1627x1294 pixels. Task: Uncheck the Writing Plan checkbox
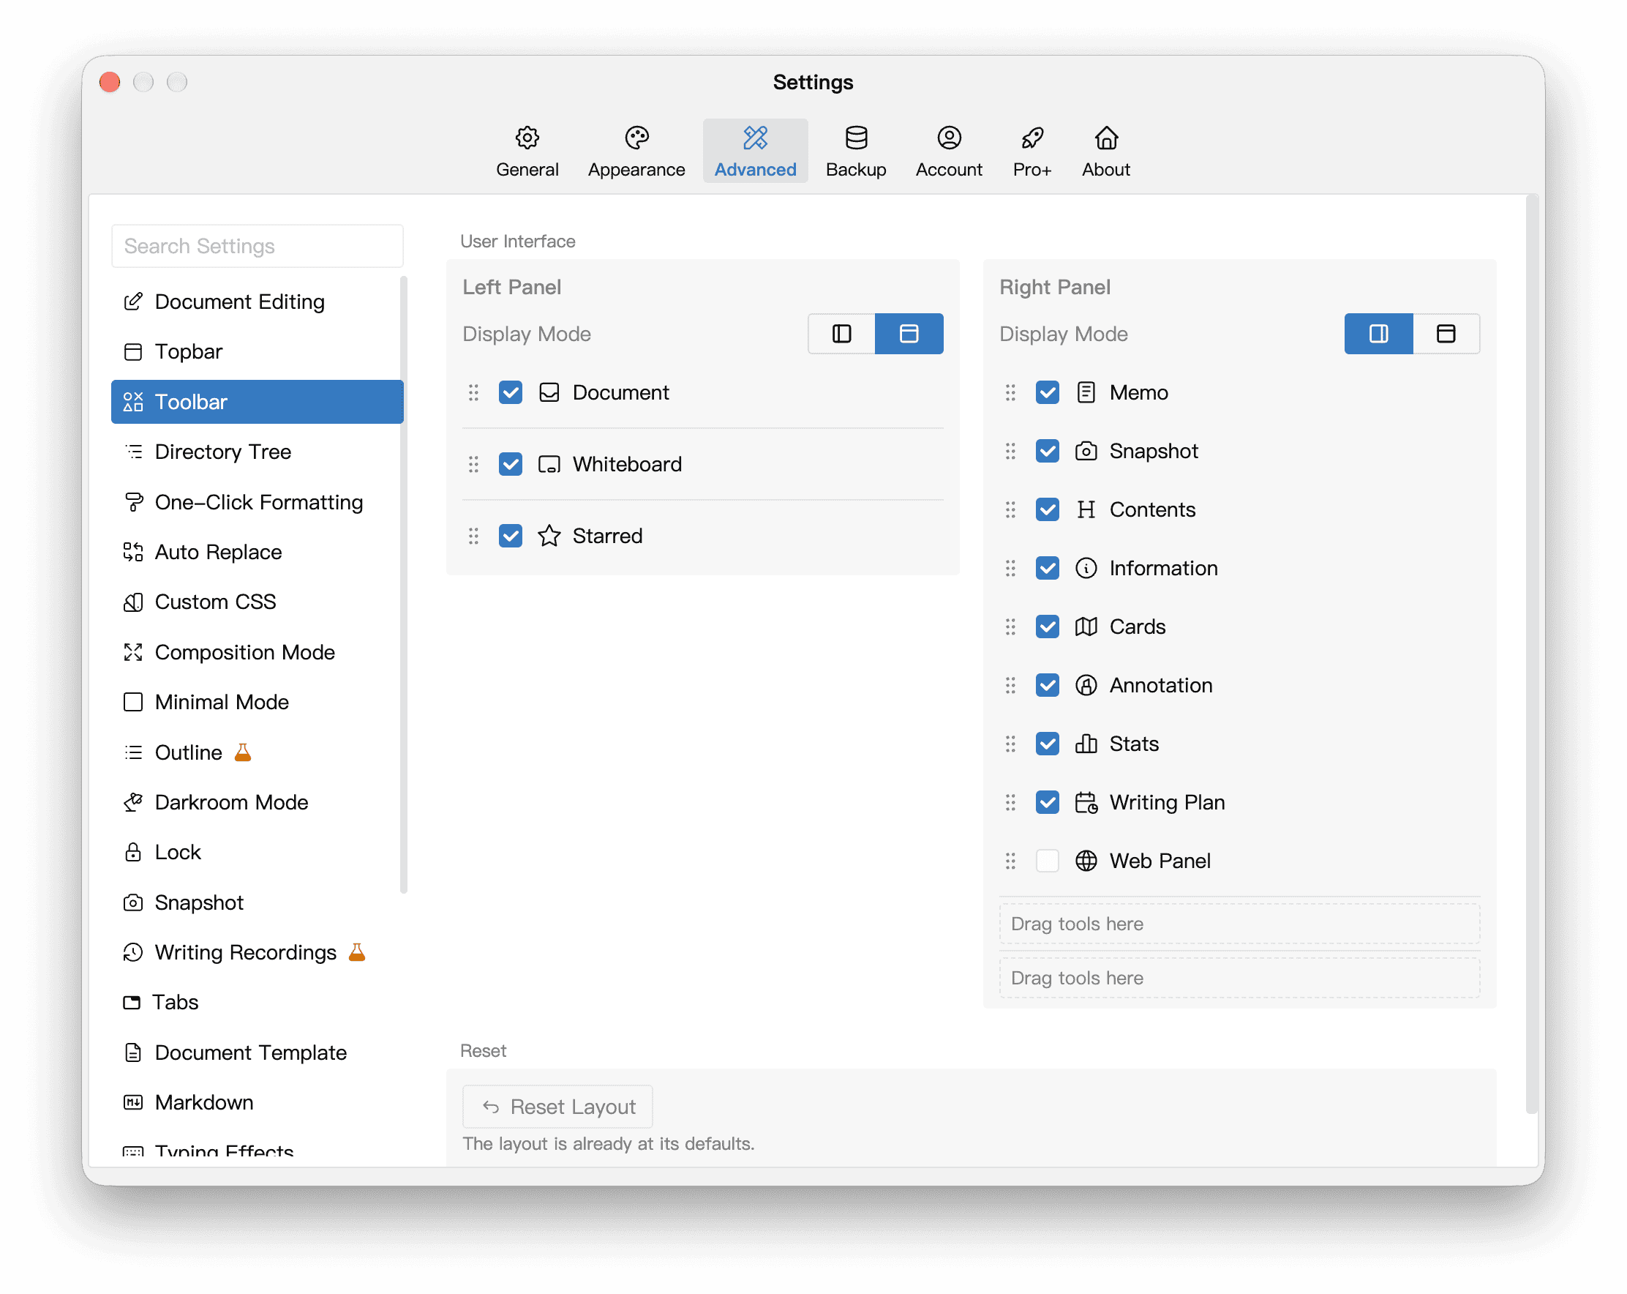tap(1048, 802)
